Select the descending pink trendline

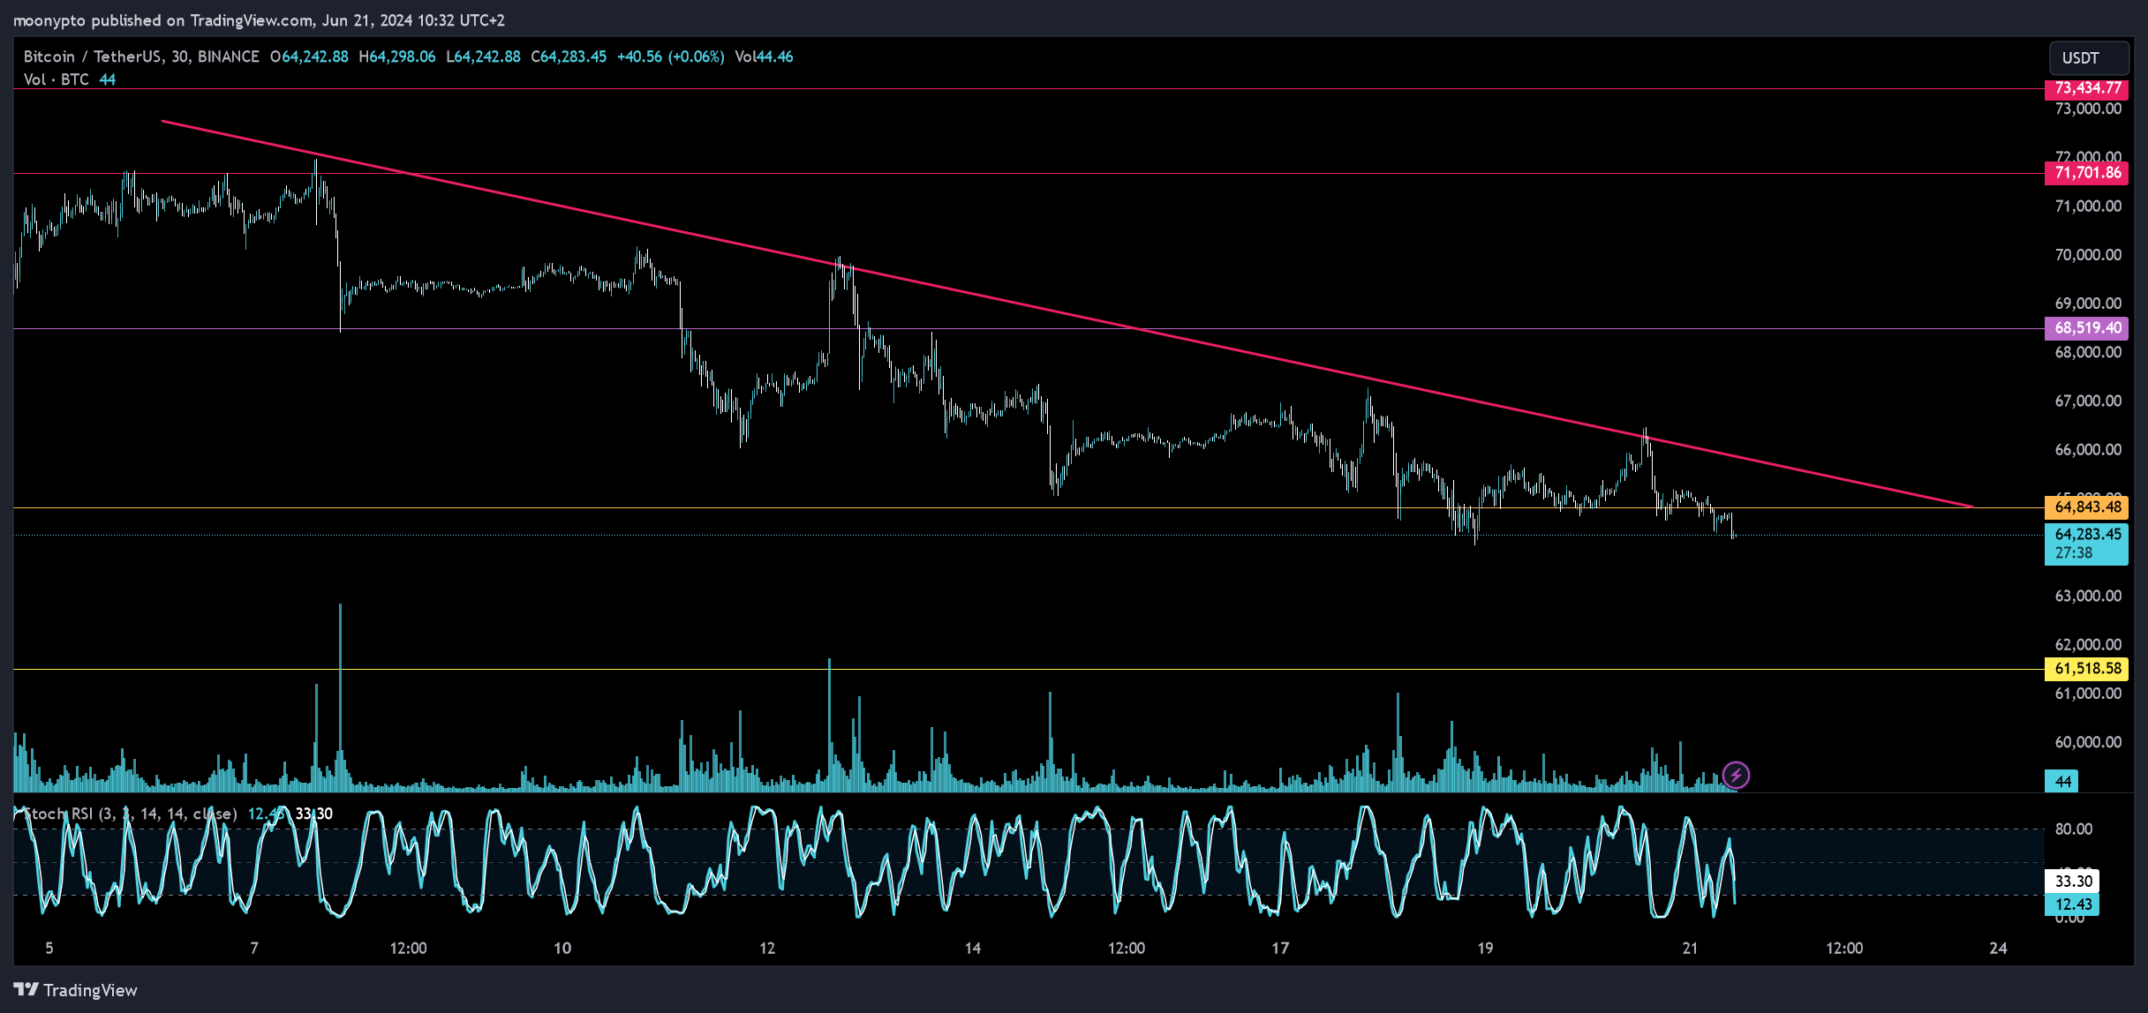point(1067,313)
